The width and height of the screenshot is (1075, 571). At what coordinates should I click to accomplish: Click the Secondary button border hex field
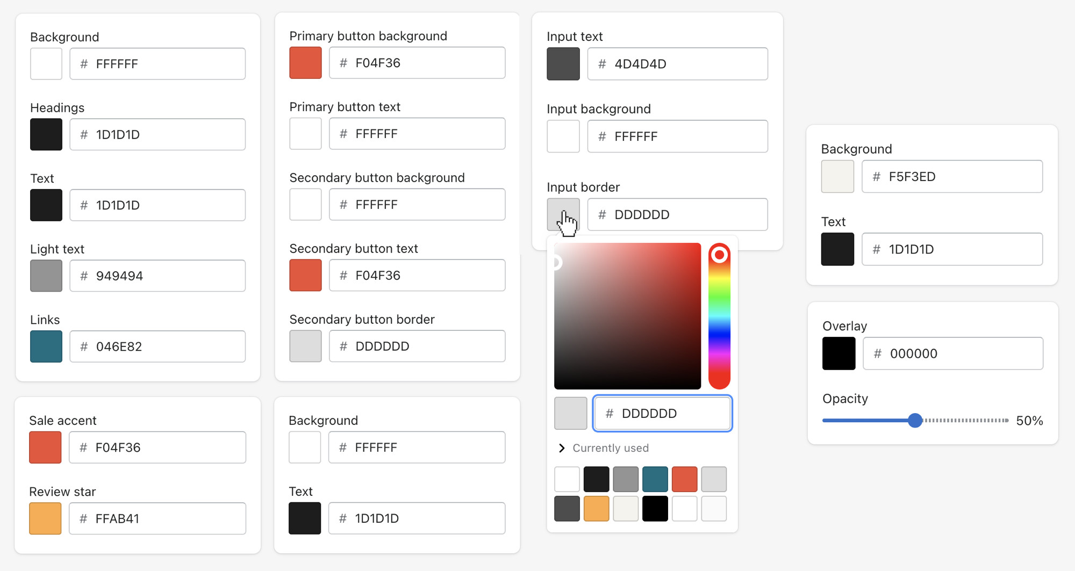[x=417, y=346]
